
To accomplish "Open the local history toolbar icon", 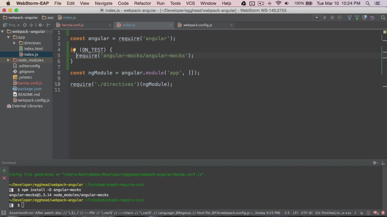I will tap(365, 17).
